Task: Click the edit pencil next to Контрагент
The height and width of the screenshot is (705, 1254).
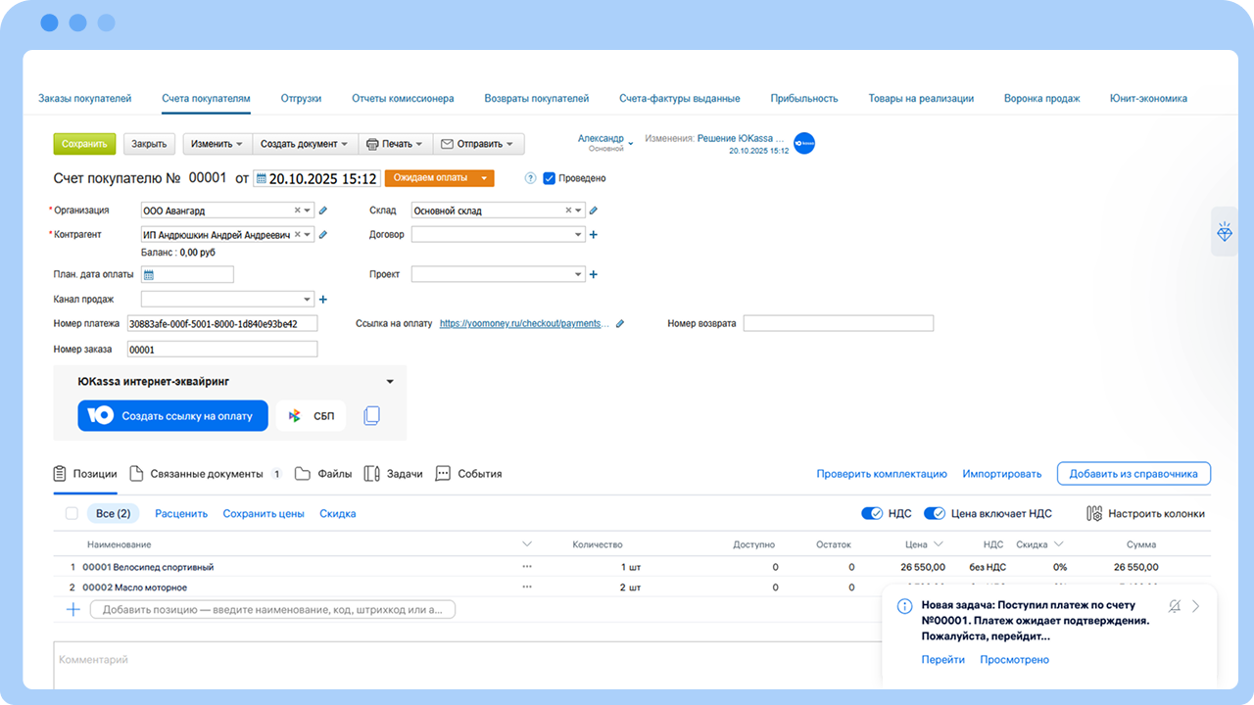Action: point(323,235)
